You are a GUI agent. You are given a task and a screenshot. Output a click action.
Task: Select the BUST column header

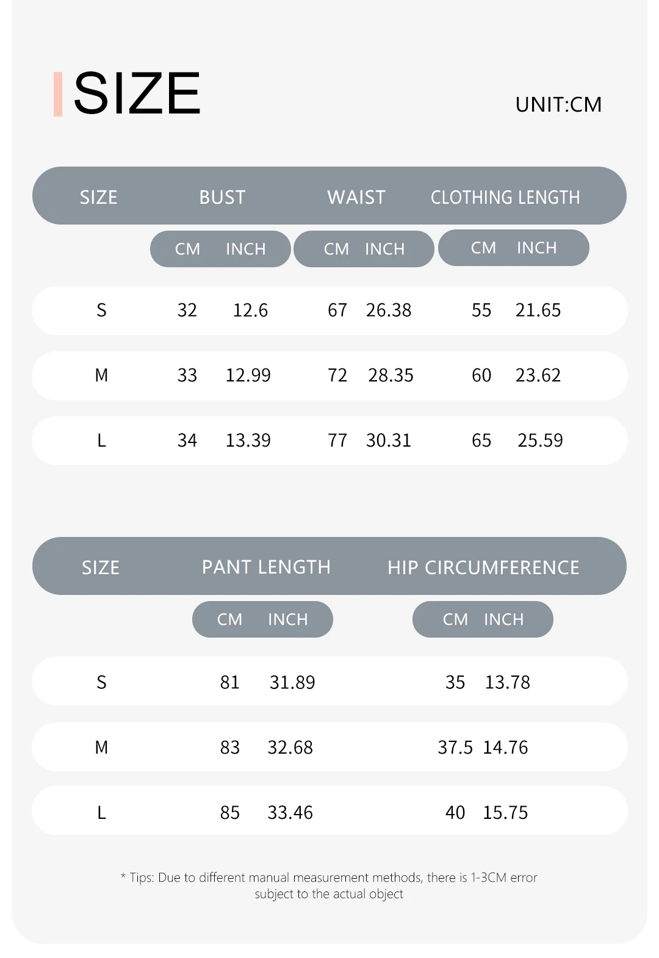[222, 197]
